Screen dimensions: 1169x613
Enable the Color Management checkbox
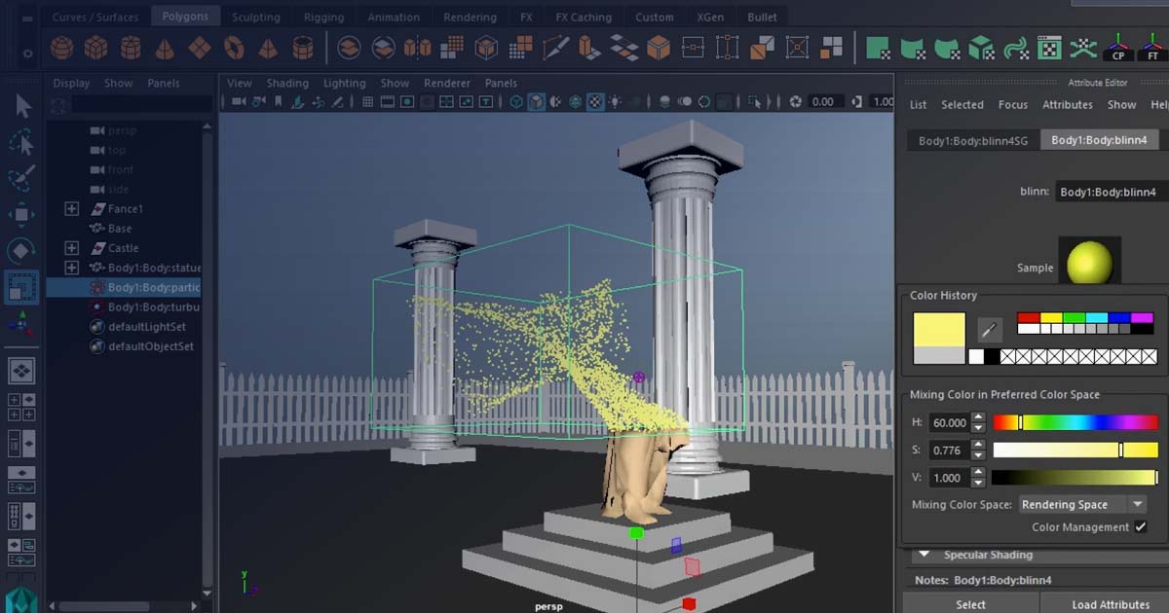point(1141,526)
